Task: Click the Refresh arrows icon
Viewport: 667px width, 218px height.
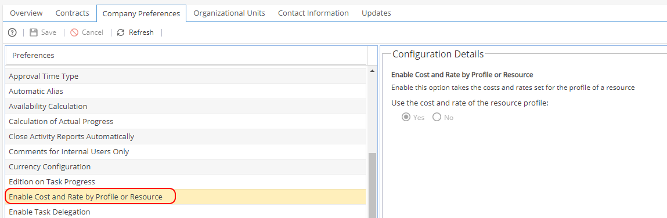Action: tap(121, 32)
